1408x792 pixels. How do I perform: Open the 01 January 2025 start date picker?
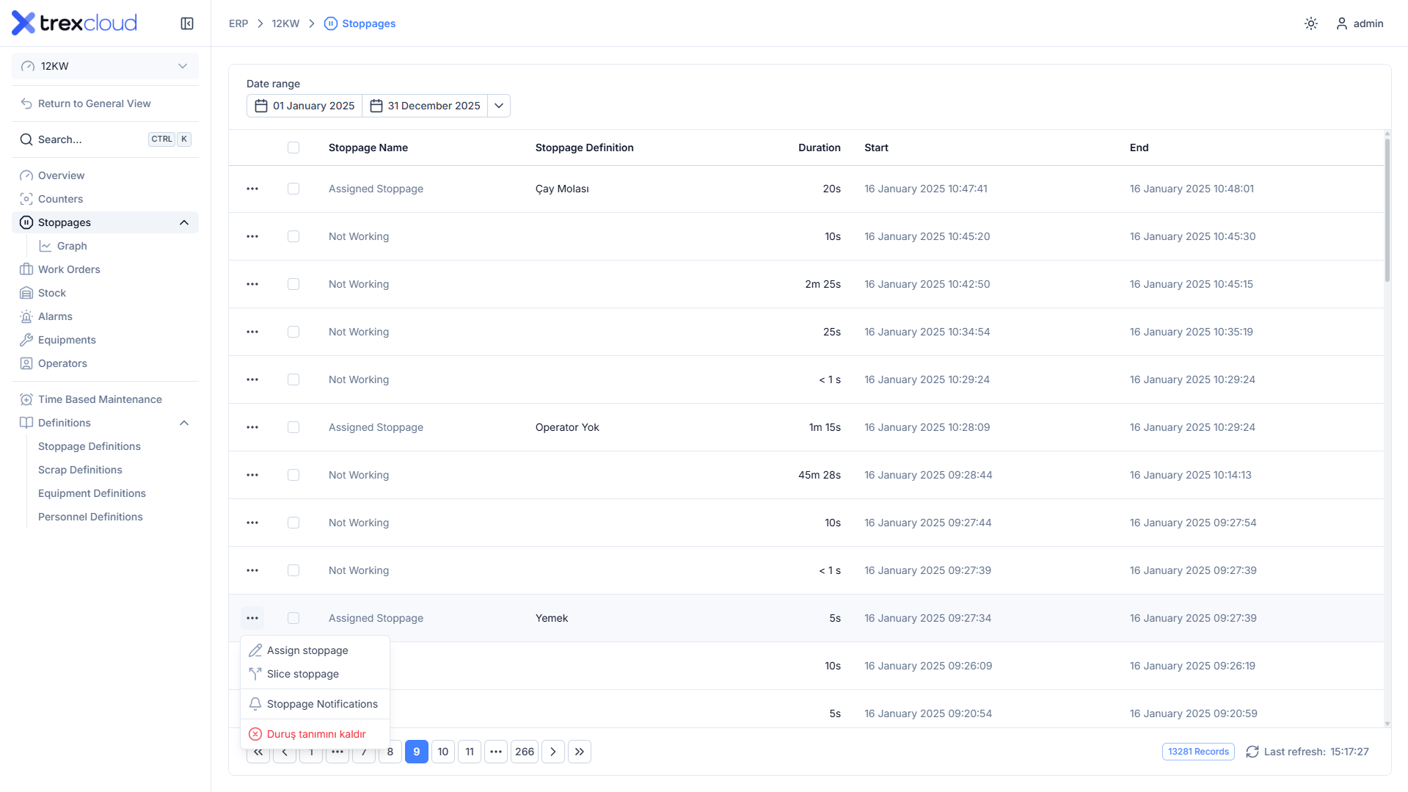[304, 106]
